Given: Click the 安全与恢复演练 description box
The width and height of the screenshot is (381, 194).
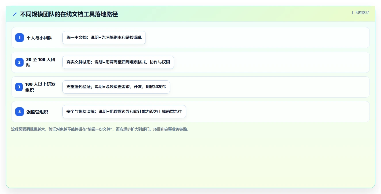Looking at the screenshot, I should 124,112.
